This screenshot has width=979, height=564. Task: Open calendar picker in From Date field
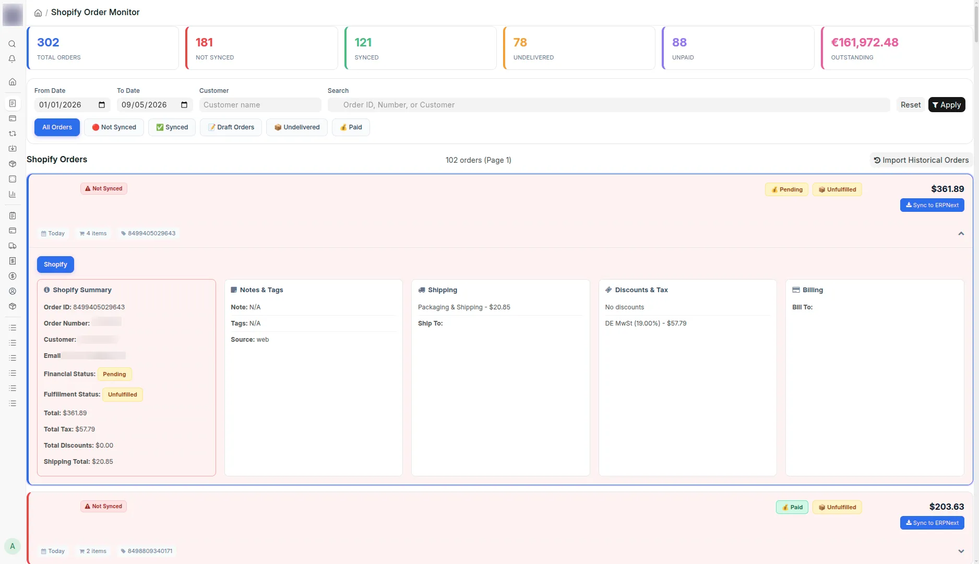pos(102,105)
